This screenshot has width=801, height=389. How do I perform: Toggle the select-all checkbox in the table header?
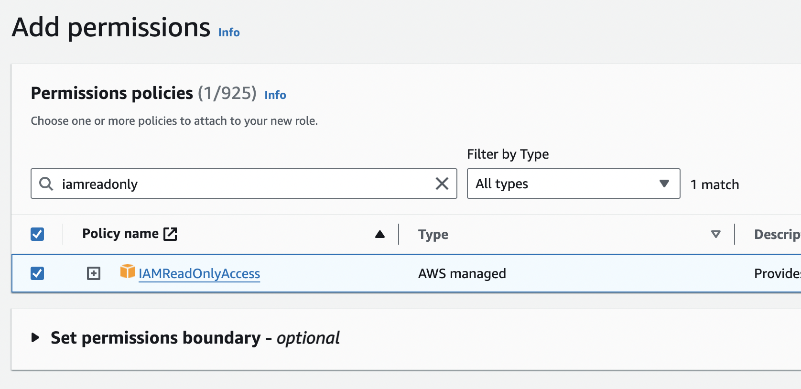tap(37, 234)
